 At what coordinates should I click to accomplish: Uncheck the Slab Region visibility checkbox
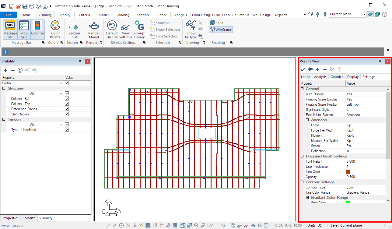point(67,114)
